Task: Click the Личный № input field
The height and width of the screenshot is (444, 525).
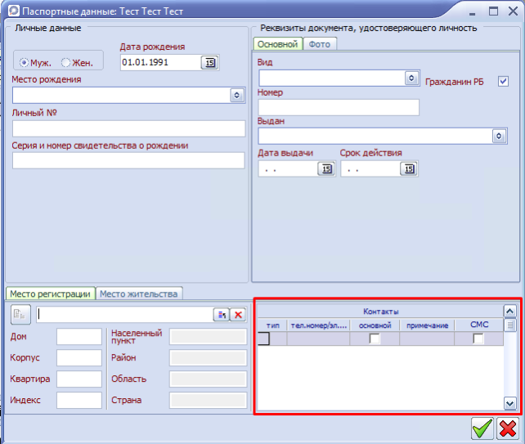Action: 128,128
